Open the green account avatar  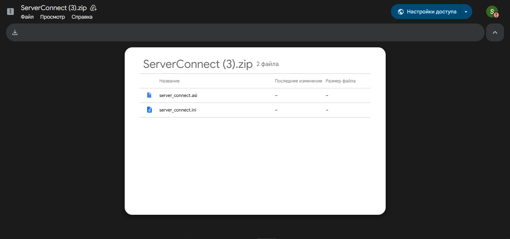click(x=492, y=12)
